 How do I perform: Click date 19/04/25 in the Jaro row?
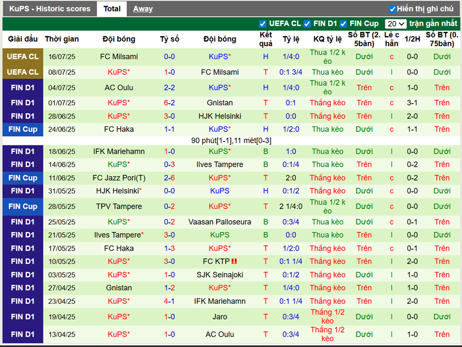coord(62,317)
